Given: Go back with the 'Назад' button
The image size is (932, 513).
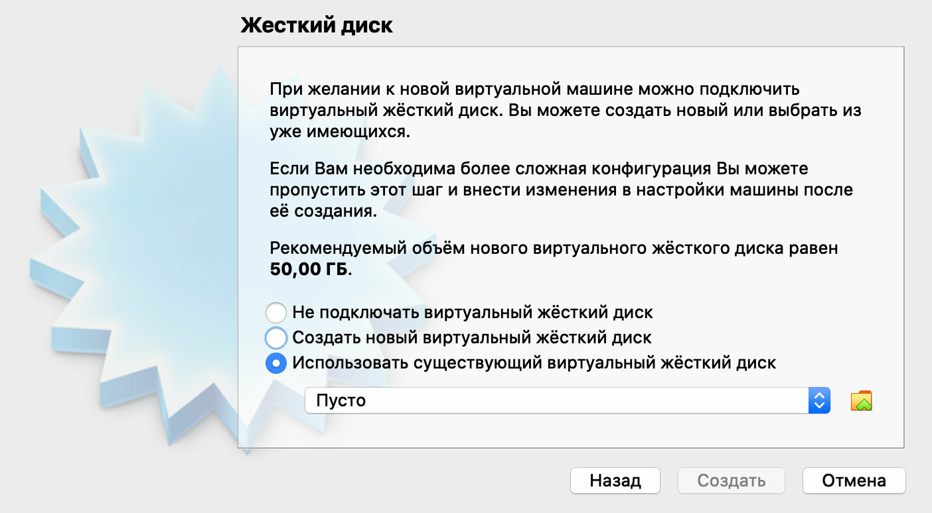Looking at the screenshot, I should (615, 481).
